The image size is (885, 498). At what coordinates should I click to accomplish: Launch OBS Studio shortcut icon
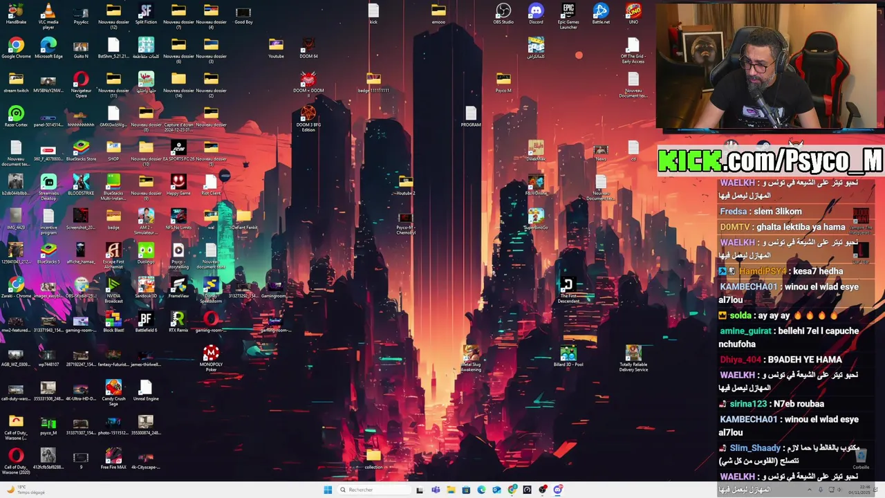coord(503,12)
